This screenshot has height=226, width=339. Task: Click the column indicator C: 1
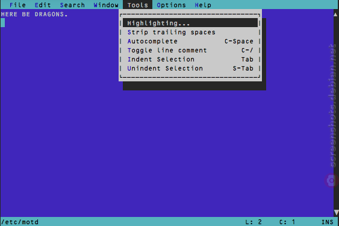[x=287, y=222]
